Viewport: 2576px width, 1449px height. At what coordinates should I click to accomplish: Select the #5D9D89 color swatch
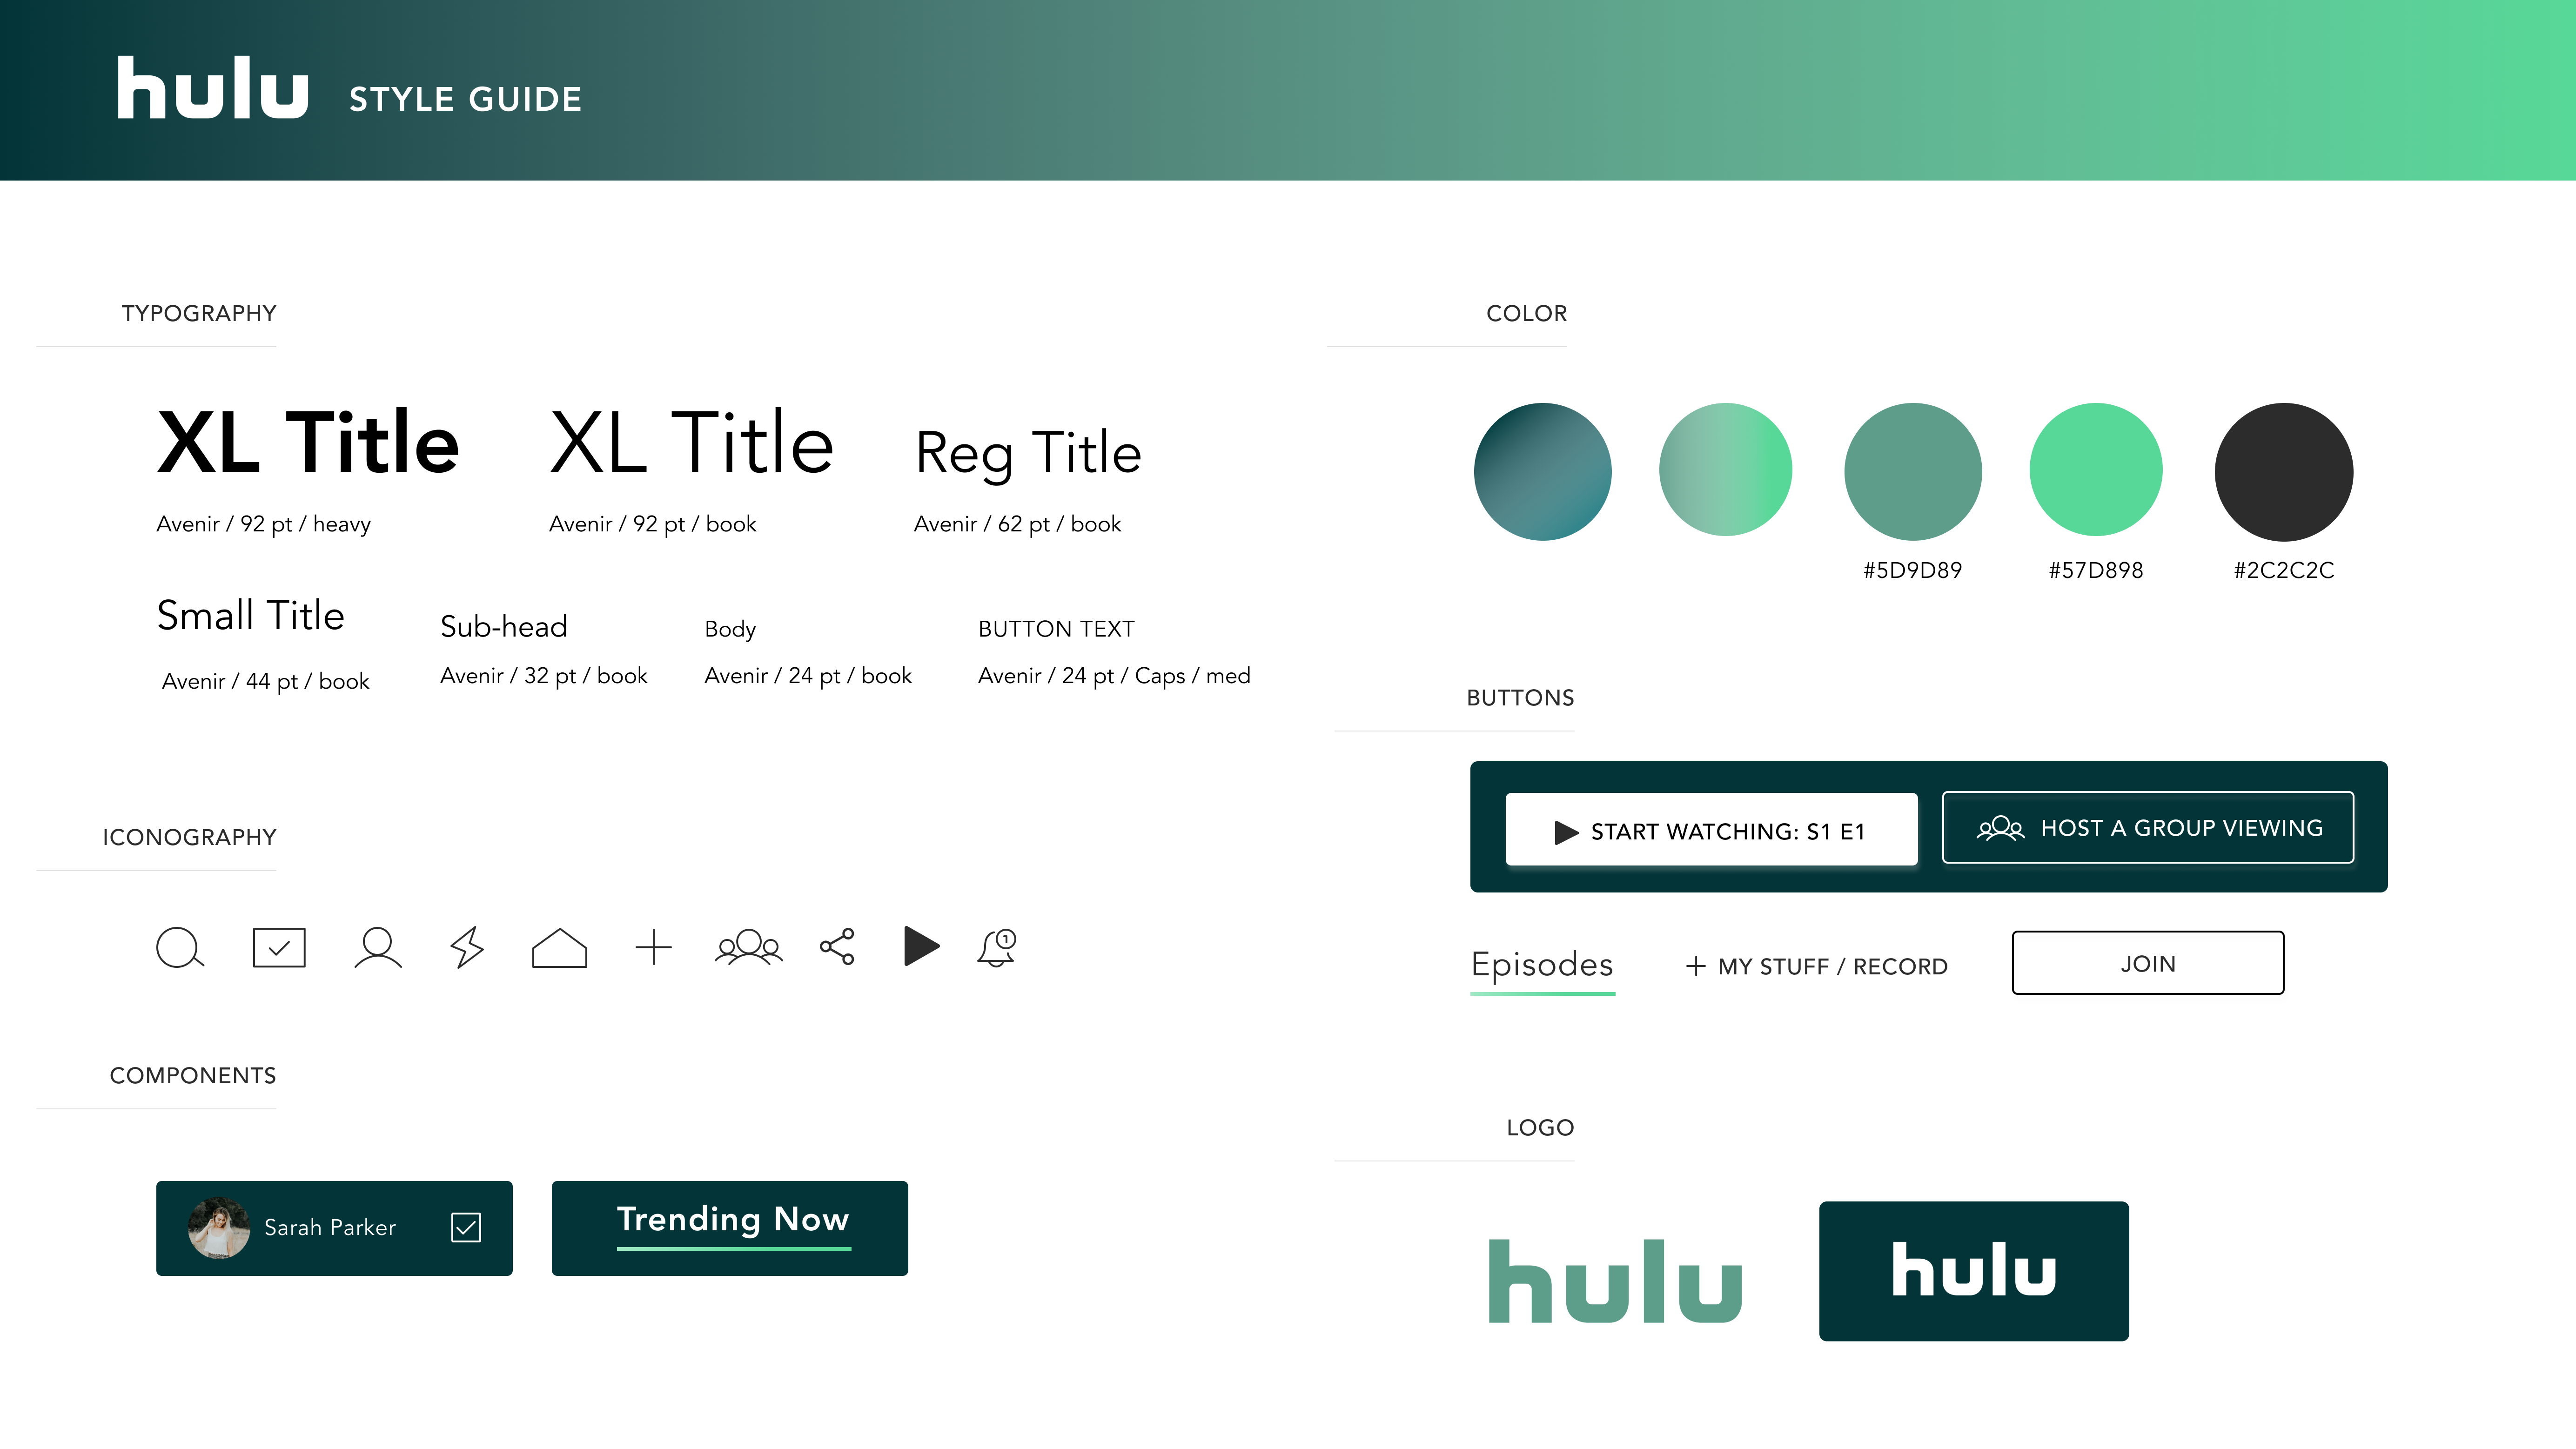click(x=1913, y=472)
